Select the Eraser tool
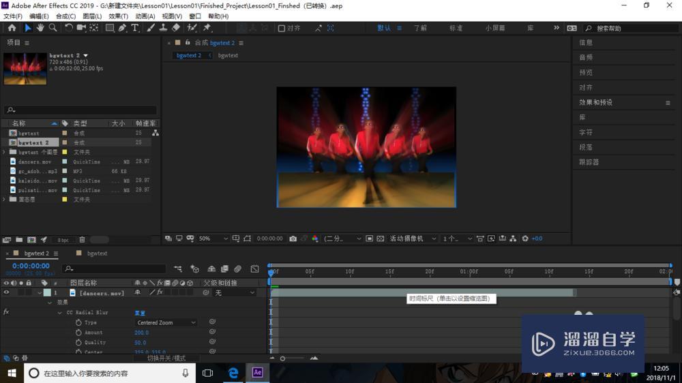682x383 pixels. 176,28
